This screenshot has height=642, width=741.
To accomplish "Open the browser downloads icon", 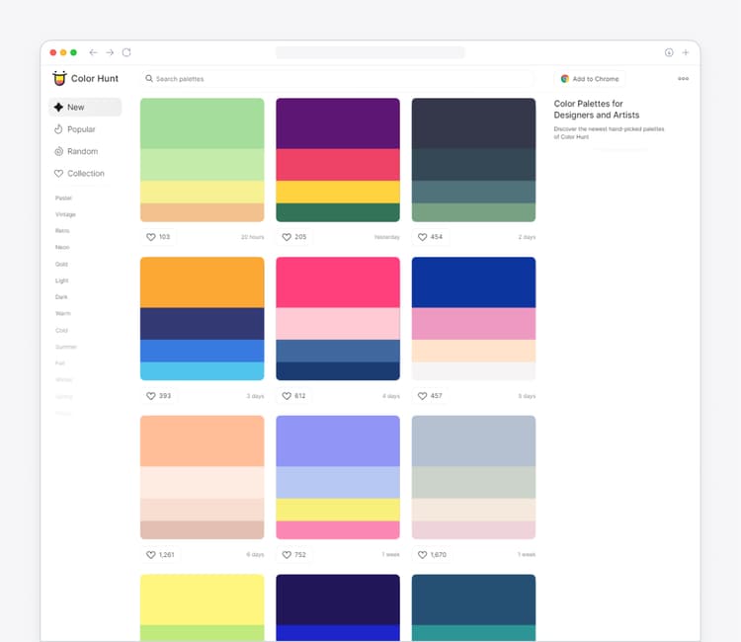I will click(669, 52).
